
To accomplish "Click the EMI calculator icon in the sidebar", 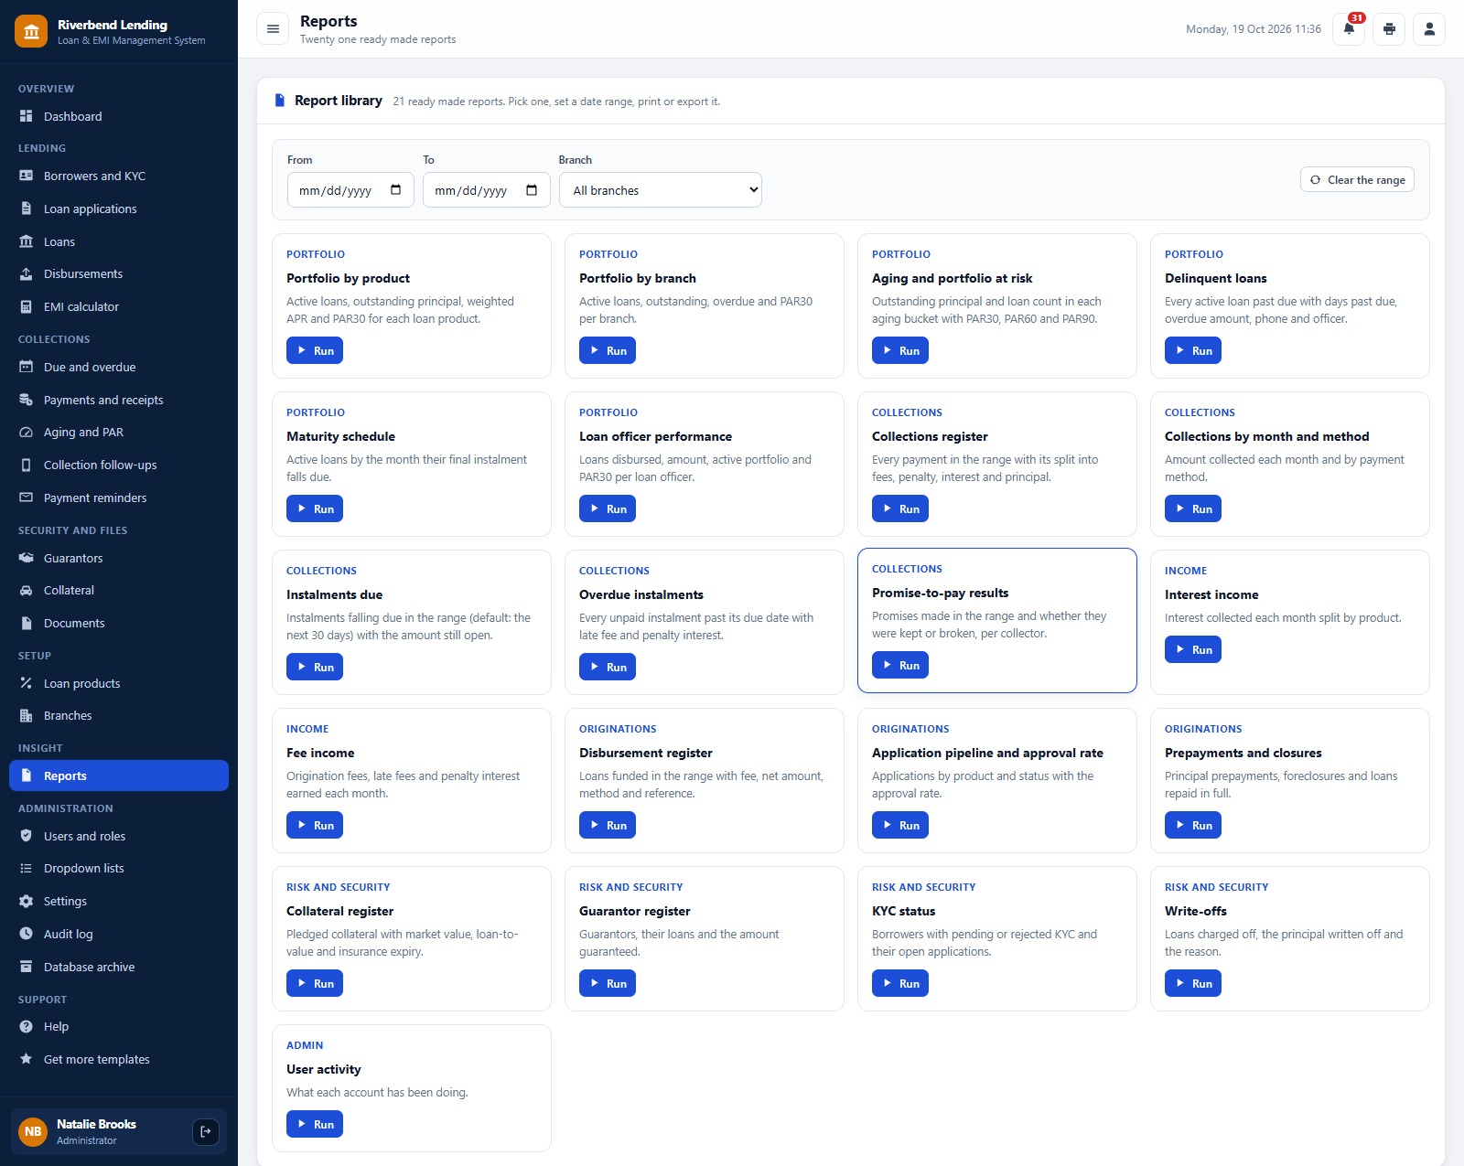I will click(x=27, y=306).
